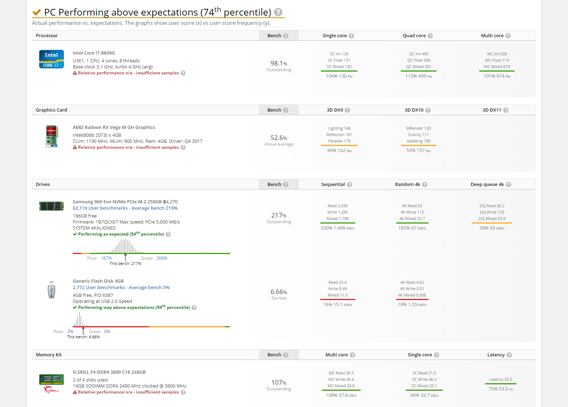
Task: Open Random 4k help question mark
Action: pos(425,185)
